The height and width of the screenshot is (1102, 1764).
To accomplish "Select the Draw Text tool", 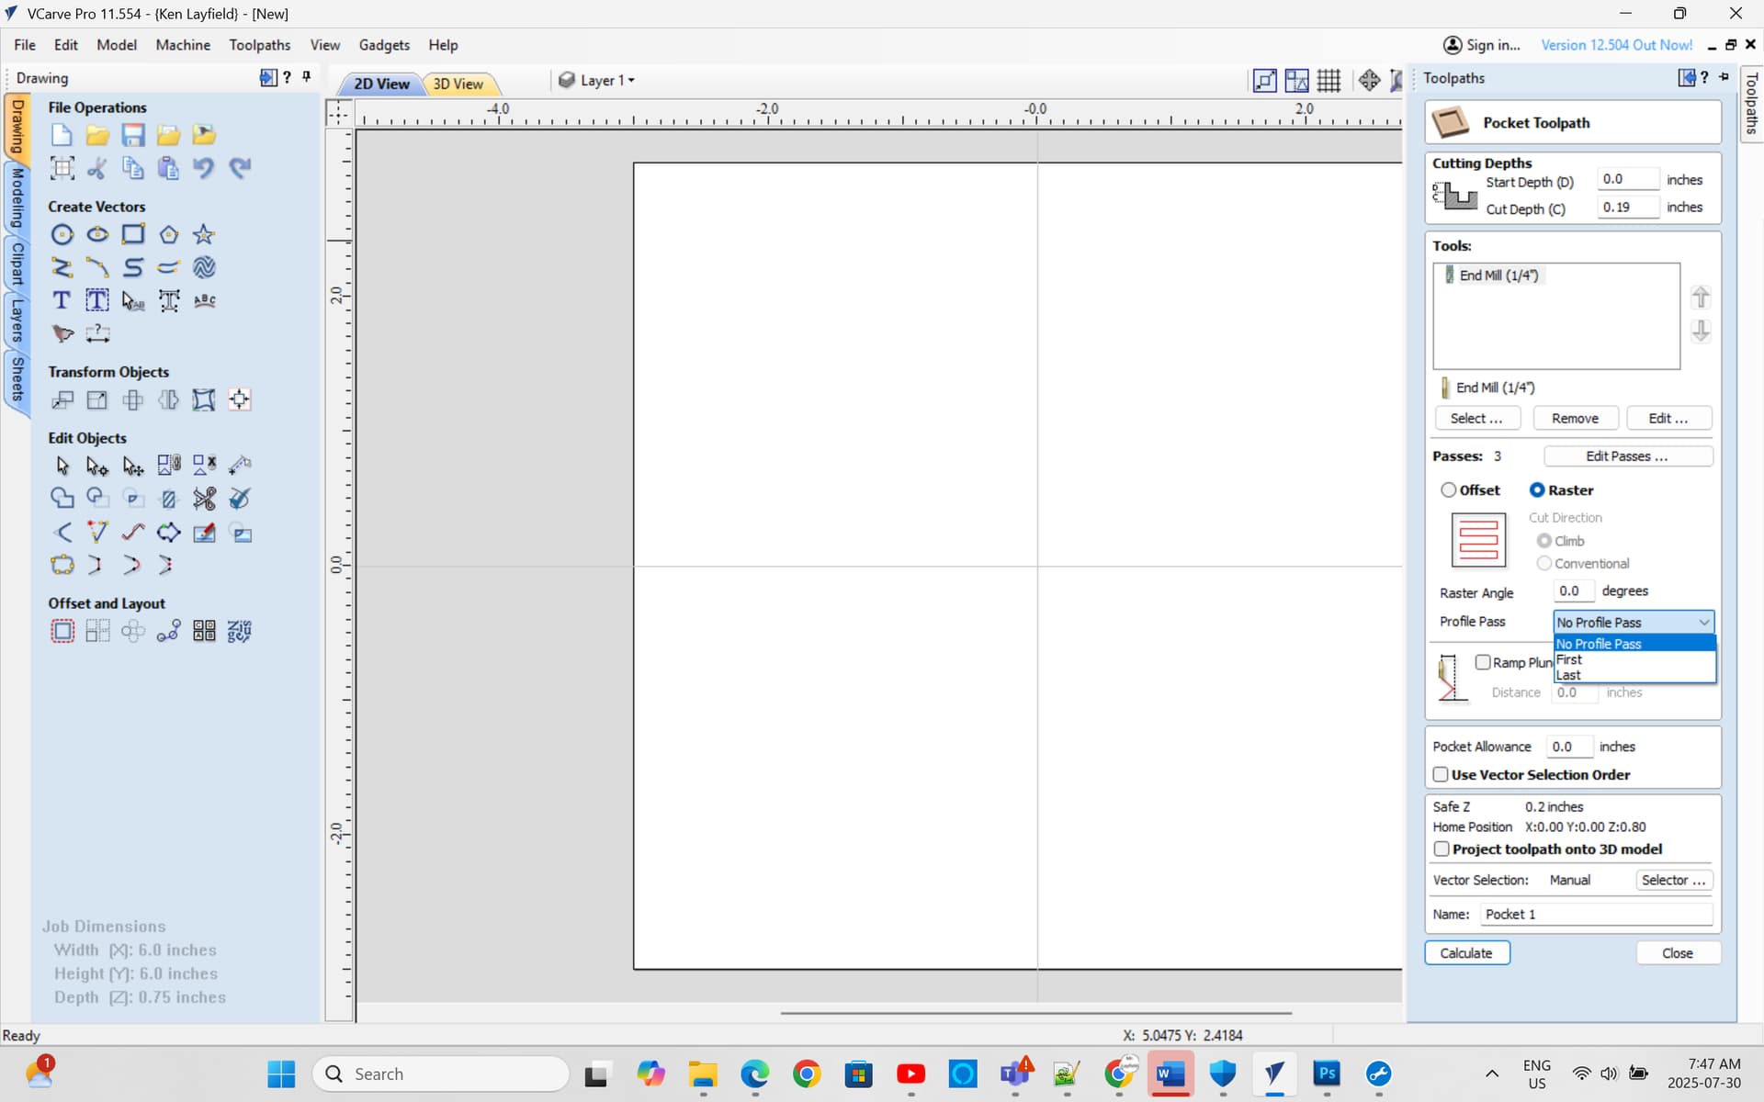I will click(62, 300).
